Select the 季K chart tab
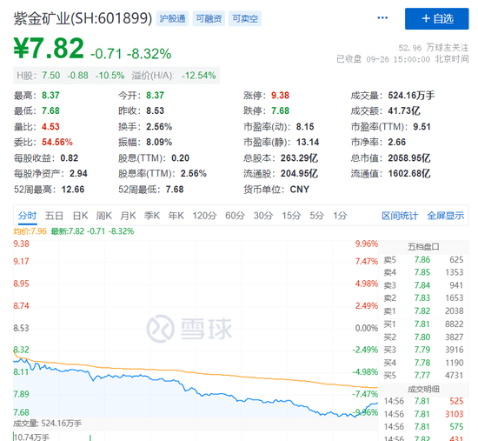This screenshot has width=478, height=441. point(152,216)
